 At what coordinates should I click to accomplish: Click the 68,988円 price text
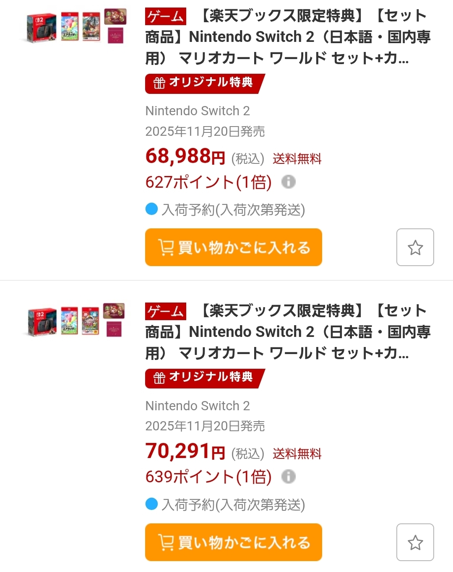(x=185, y=156)
